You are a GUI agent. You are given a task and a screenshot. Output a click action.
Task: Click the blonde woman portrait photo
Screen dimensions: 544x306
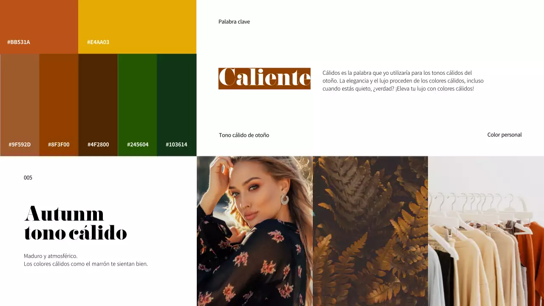(255, 231)
